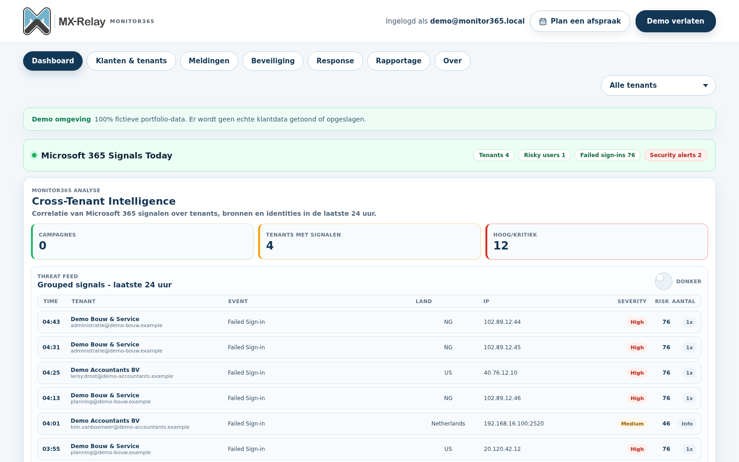Click the Risk column header

tap(662, 301)
